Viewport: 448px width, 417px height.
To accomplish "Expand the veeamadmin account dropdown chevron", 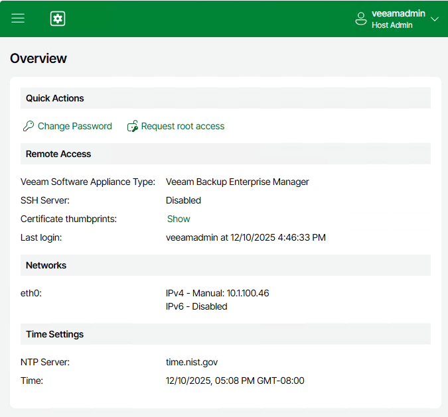I will [435, 19].
